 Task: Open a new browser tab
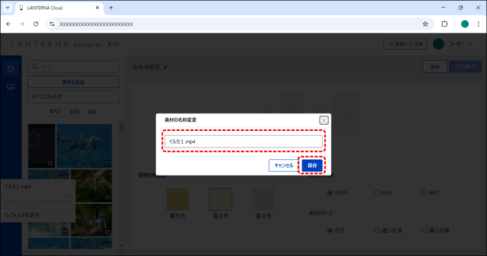[111, 8]
